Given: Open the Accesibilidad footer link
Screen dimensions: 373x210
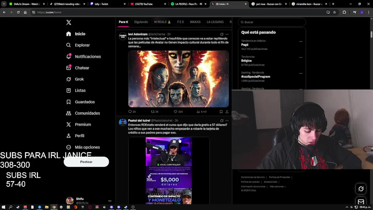Looking at the screenshot, I should (270, 182).
